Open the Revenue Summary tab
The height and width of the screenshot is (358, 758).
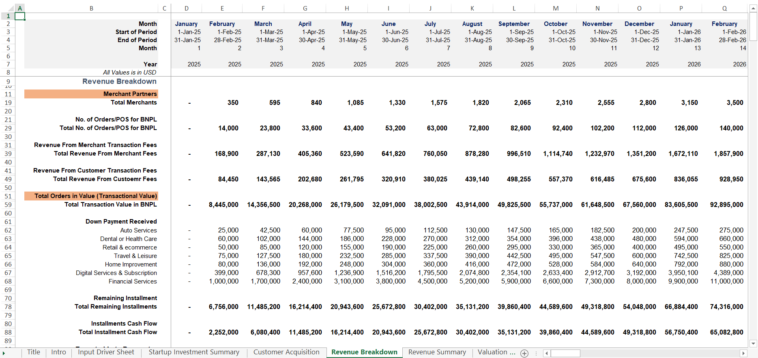pos(437,352)
